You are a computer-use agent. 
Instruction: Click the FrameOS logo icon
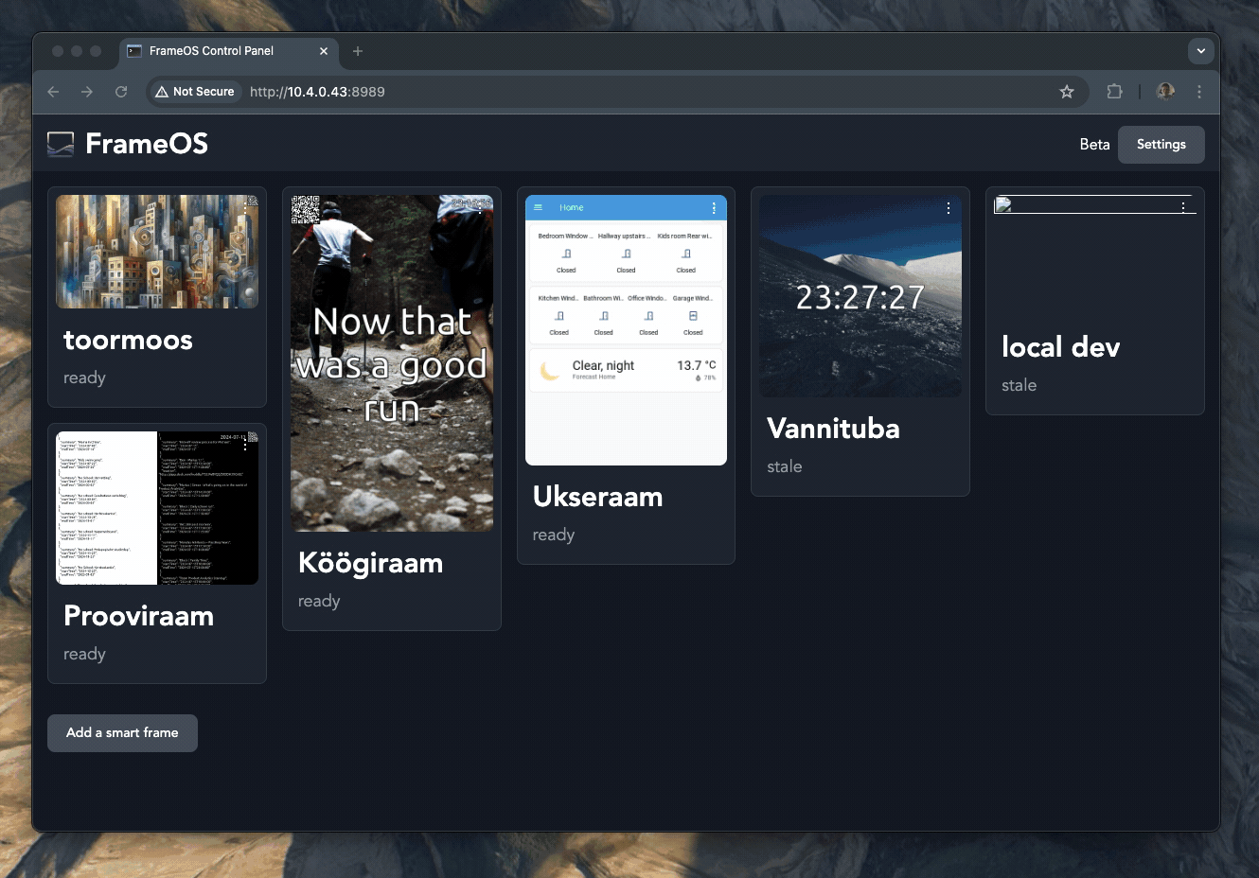pos(60,144)
